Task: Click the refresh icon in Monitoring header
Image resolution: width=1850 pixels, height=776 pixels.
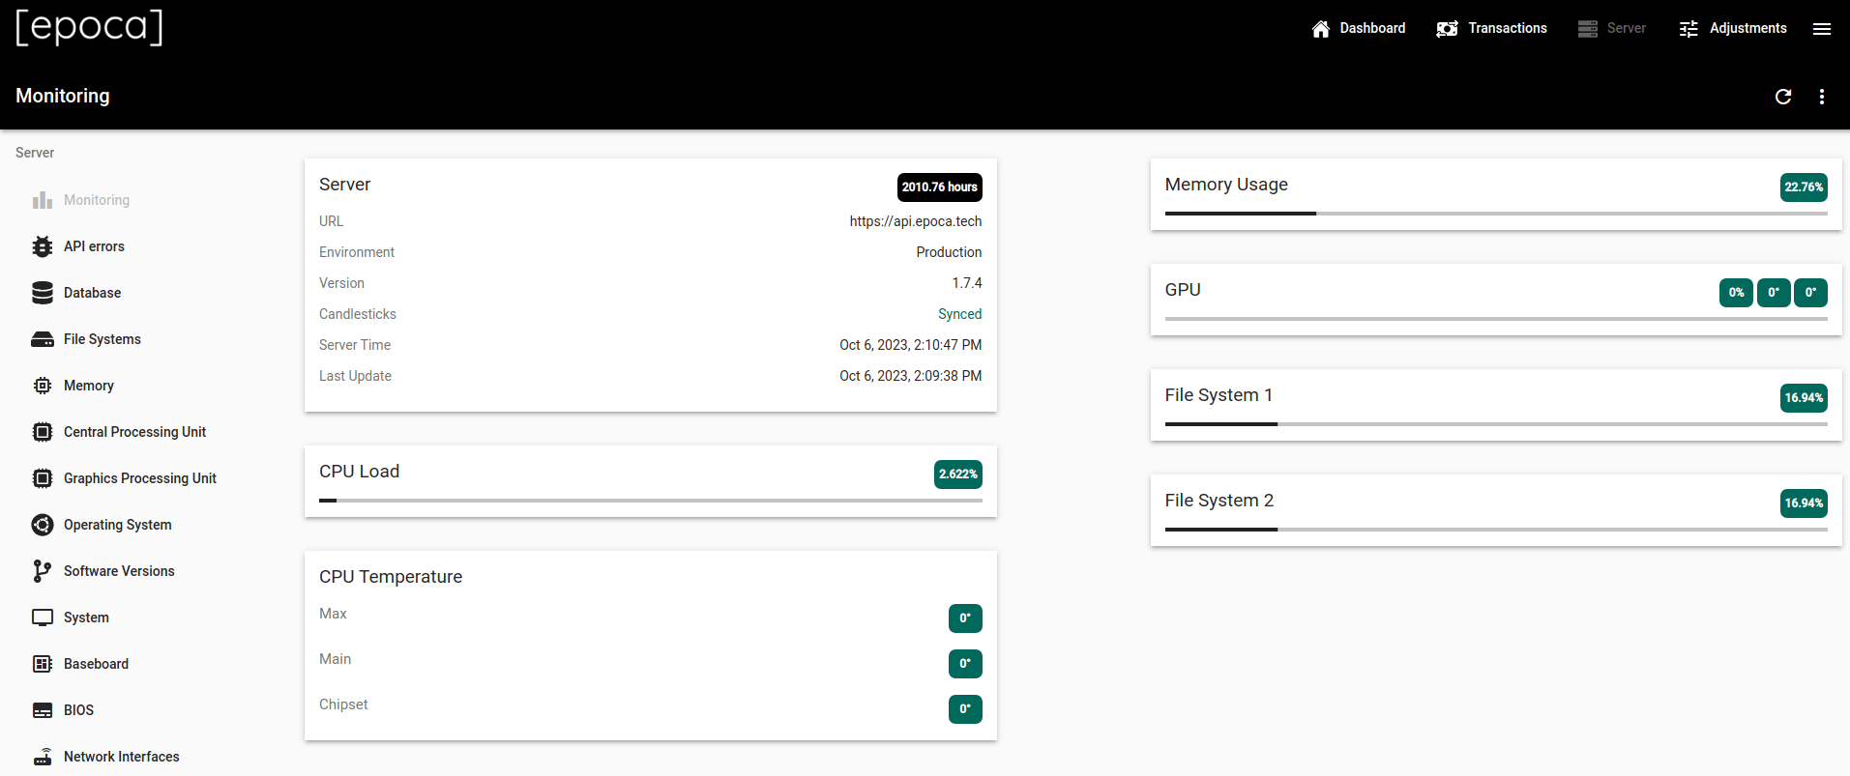Action: (x=1783, y=97)
